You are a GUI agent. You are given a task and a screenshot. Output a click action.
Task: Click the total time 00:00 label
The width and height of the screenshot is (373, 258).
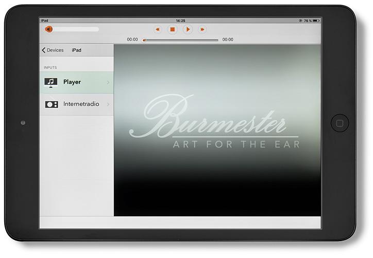[228, 40]
